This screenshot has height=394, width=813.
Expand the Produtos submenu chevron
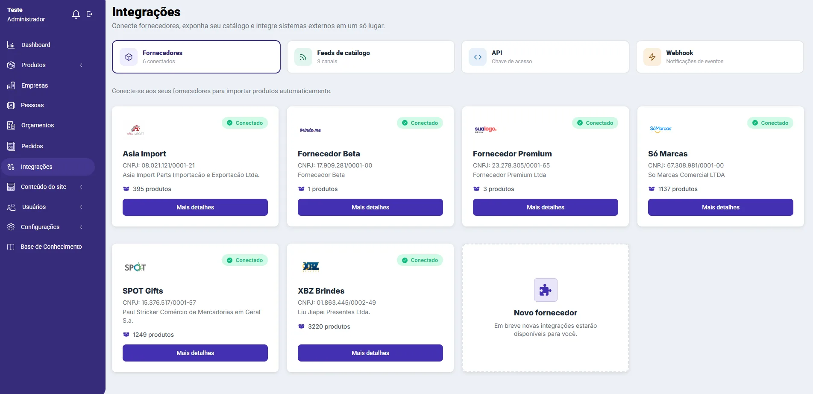click(81, 65)
